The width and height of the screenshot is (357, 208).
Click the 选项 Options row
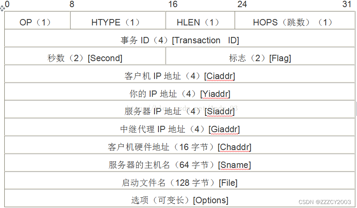179,200
